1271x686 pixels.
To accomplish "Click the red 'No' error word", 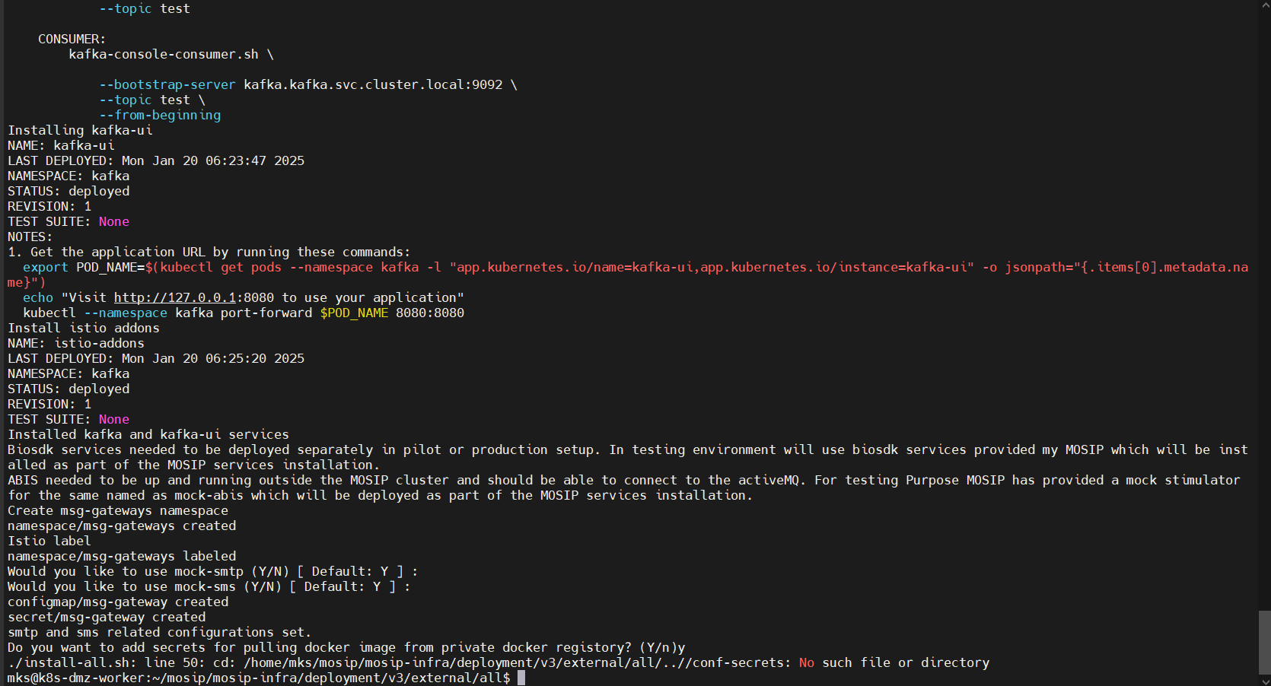I will pyautogui.click(x=806, y=662).
